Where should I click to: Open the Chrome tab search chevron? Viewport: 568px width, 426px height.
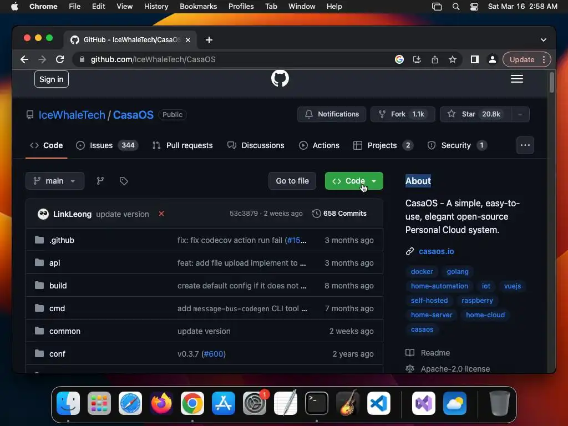click(544, 40)
